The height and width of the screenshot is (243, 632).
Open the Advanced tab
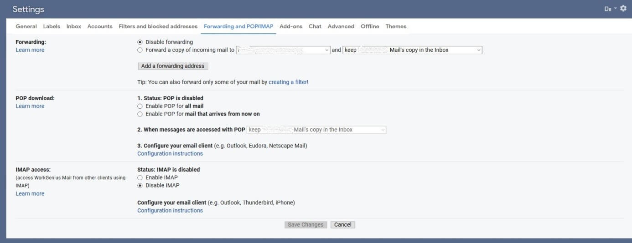pos(341,26)
